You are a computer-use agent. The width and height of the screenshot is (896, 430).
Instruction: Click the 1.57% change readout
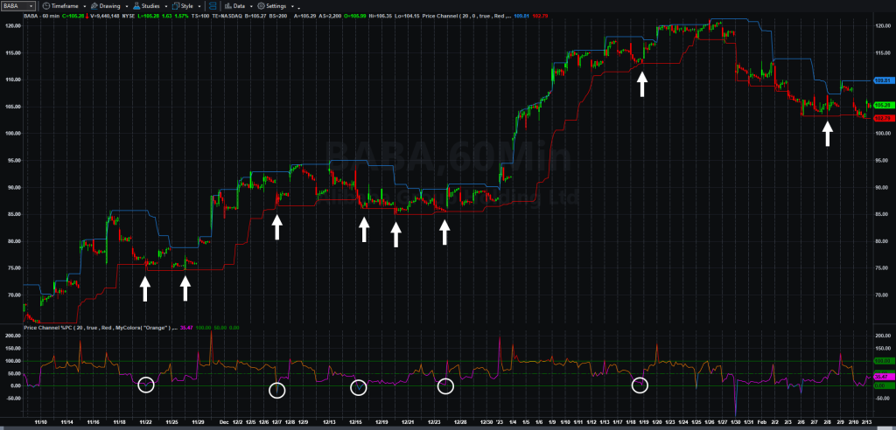[181, 16]
